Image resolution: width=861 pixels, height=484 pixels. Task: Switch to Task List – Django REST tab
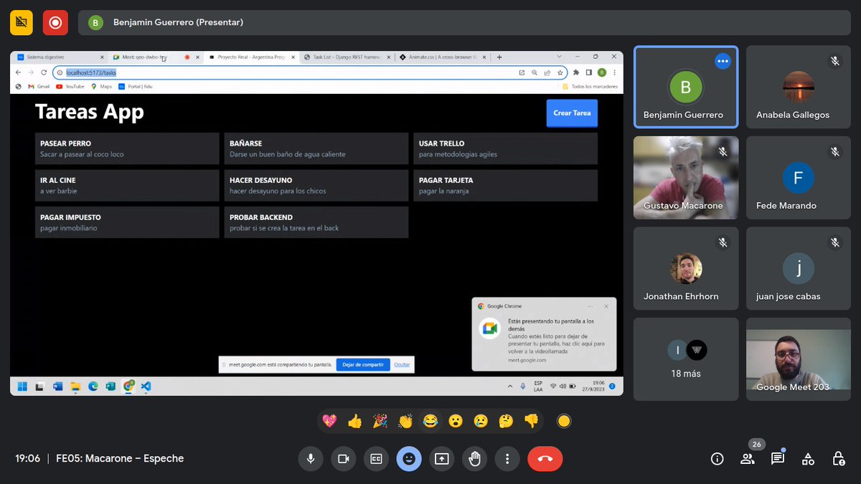(347, 57)
